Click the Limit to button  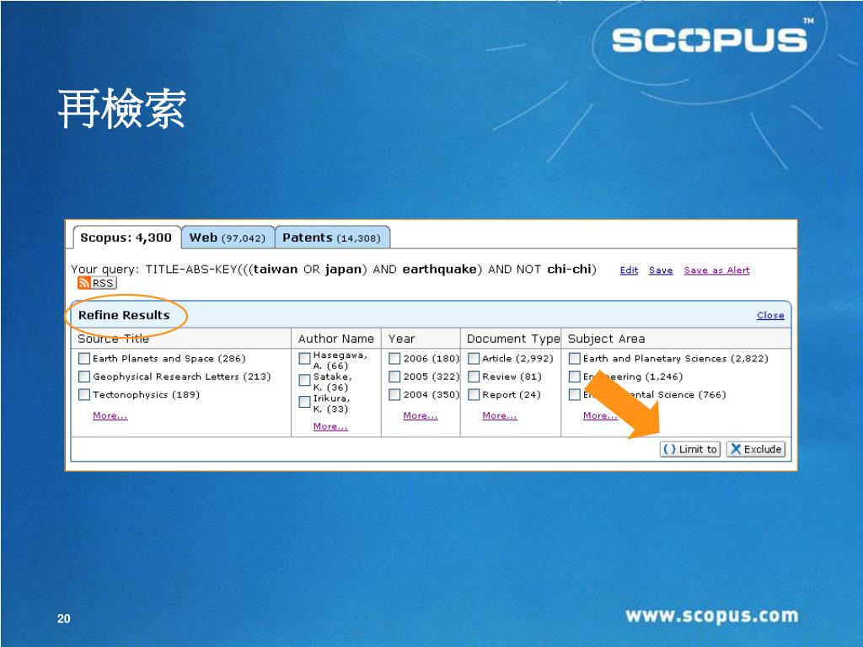click(690, 450)
